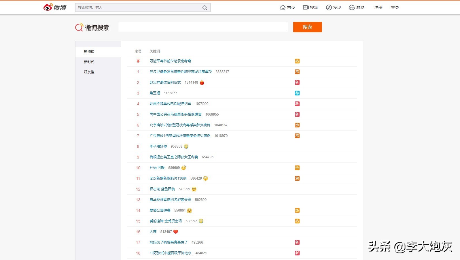Open the topic 北京确诊2例新型冠状病毒感染肺炎病例
This screenshot has width=460, height=260.
click(x=180, y=125)
